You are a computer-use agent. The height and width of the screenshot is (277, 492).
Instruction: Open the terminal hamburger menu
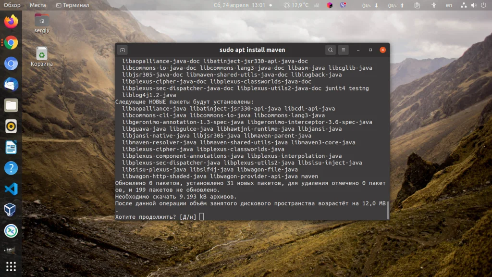pos(343,50)
